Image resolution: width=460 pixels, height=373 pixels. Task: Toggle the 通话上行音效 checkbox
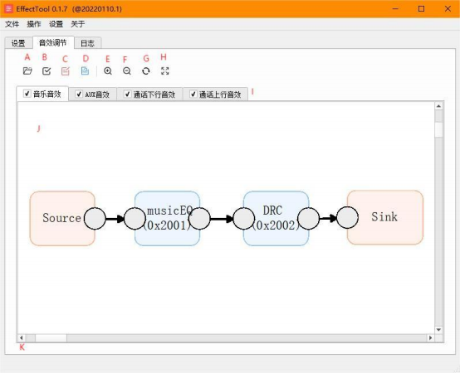(x=193, y=94)
